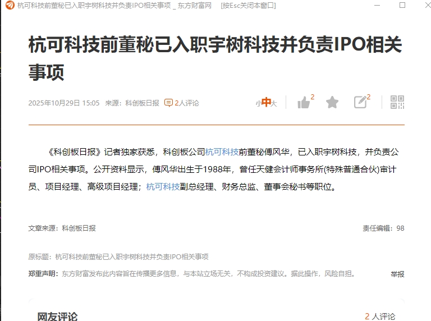Click the orange comment bubble icon
Image resolution: width=431 pixels, height=321 pixels.
tap(168, 103)
